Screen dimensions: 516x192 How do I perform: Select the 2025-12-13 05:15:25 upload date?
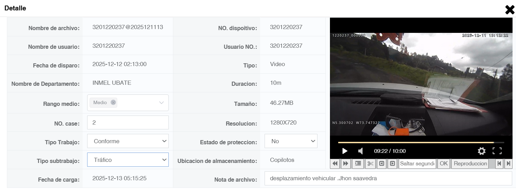[x=119, y=179]
